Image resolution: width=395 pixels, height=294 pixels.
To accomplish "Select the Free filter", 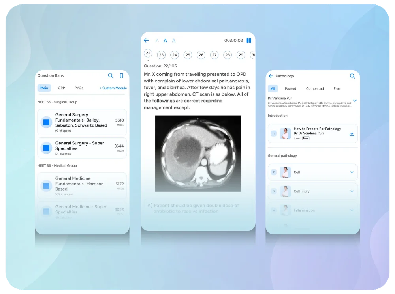I will click(337, 89).
